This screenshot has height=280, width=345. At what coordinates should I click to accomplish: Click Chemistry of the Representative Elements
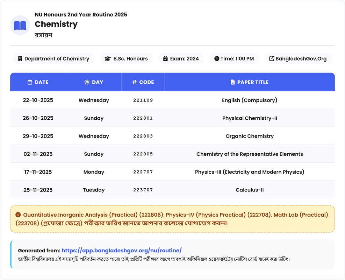tap(250, 154)
